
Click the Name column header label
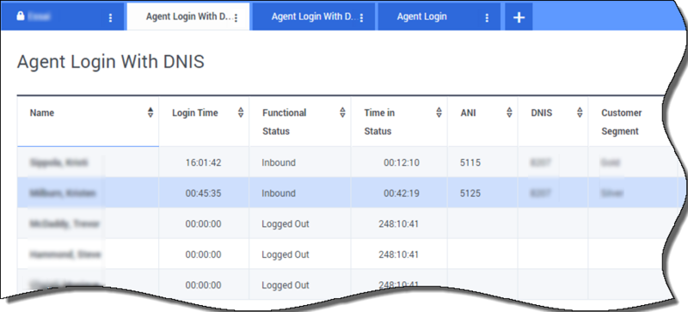pyautogui.click(x=42, y=113)
